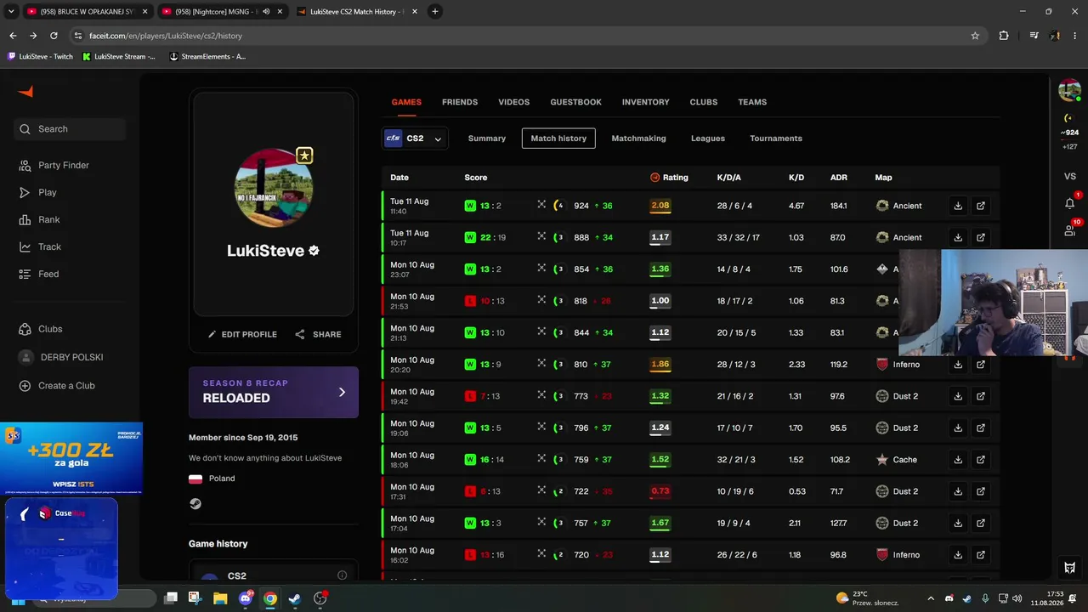The image size is (1088, 612).
Task: Open the Feed page in the sidebar
Action: point(39,274)
